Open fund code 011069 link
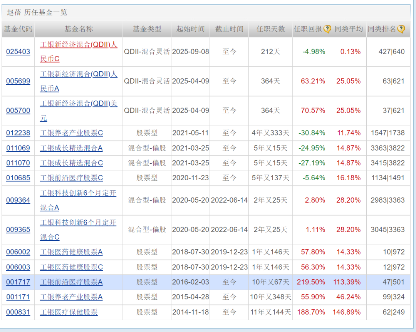 point(18,148)
